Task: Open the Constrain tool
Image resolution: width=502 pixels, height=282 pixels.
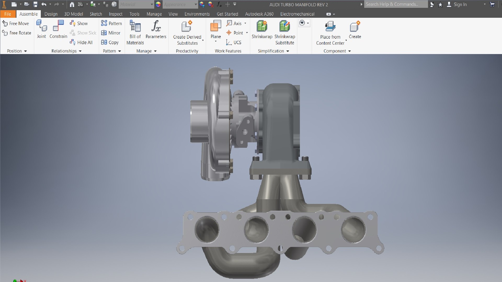Action: 58,29
